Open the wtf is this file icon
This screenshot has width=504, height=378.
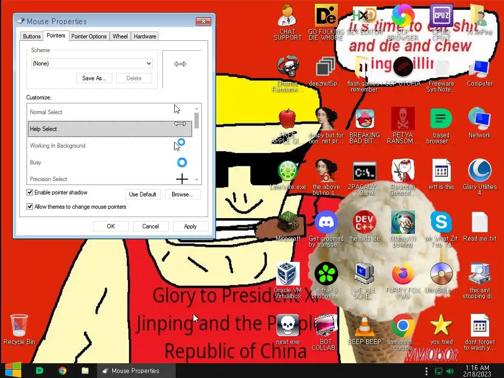point(441,170)
